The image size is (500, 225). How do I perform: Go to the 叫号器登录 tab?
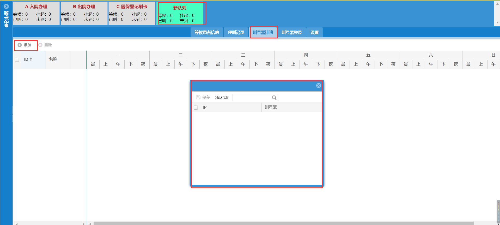tap(292, 32)
